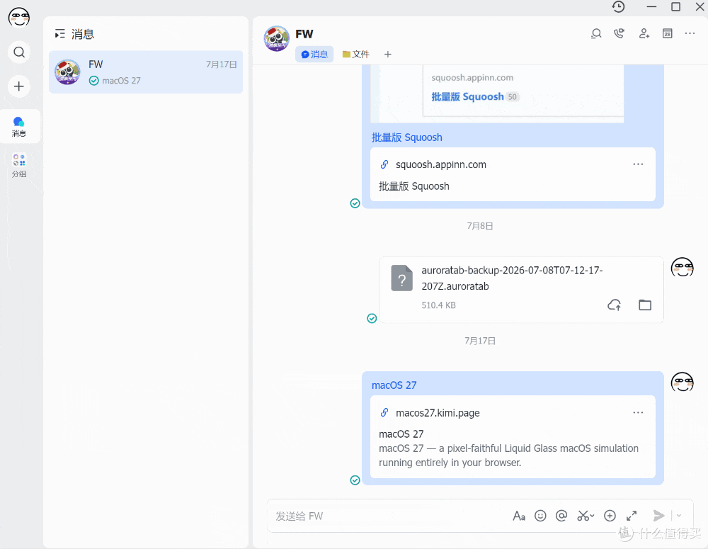Open squoosh.appinn.com link card

point(513,174)
